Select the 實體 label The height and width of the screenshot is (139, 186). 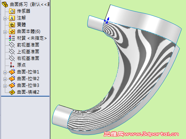[21, 25]
